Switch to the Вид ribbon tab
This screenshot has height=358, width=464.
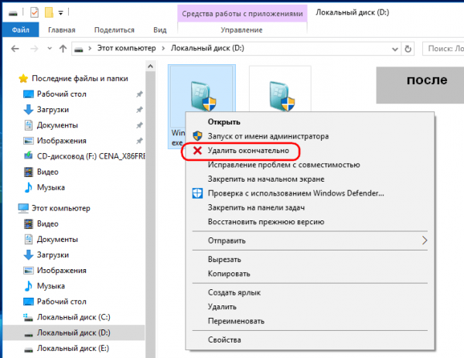pyautogui.click(x=160, y=30)
